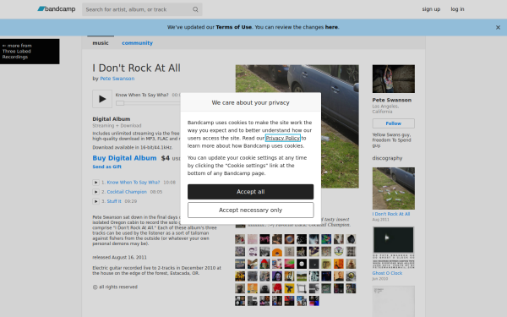Open the Ghost O Clock link

(387, 273)
